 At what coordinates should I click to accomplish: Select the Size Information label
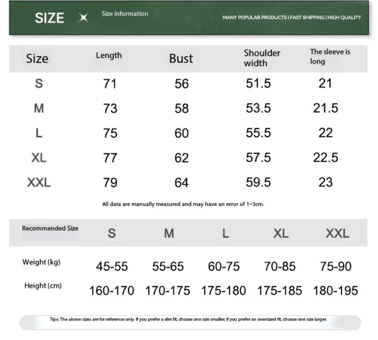coord(125,14)
